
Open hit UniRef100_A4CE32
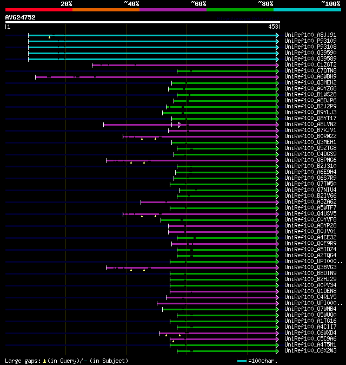pyautogui.click(x=310, y=237)
